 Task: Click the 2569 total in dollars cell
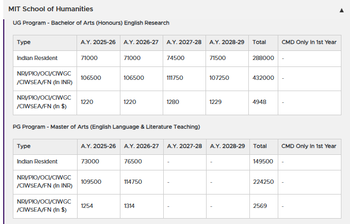point(260,206)
